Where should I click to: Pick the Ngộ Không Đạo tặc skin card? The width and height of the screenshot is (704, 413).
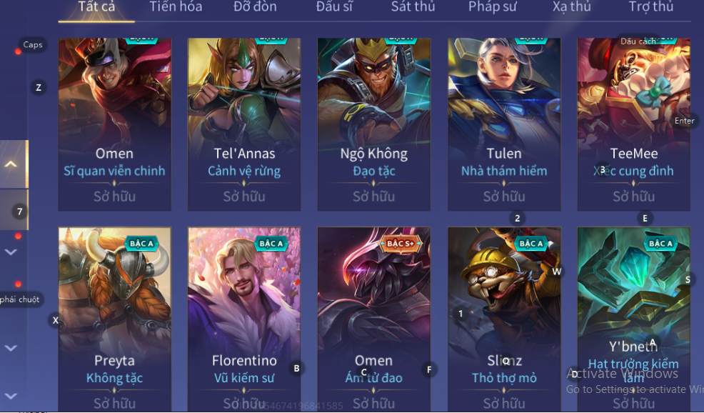coord(374,124)
